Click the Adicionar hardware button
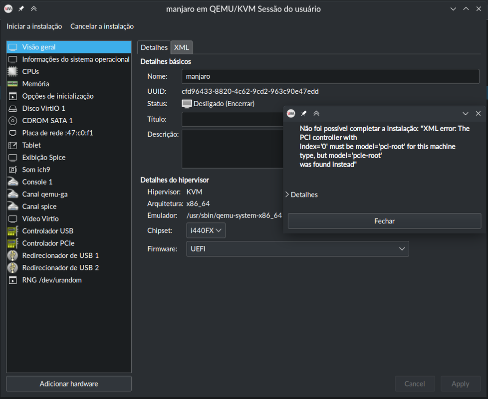Viewport: 488px width, 399px height. tap(69, 384)
